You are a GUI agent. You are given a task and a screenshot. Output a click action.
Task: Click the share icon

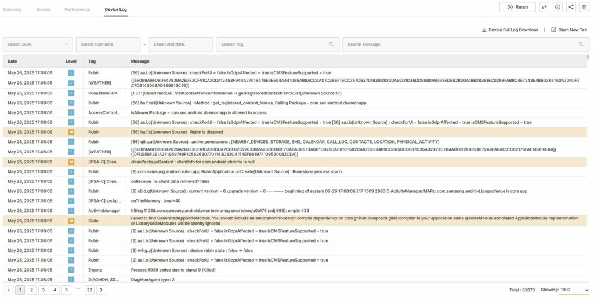click(571, 7)
